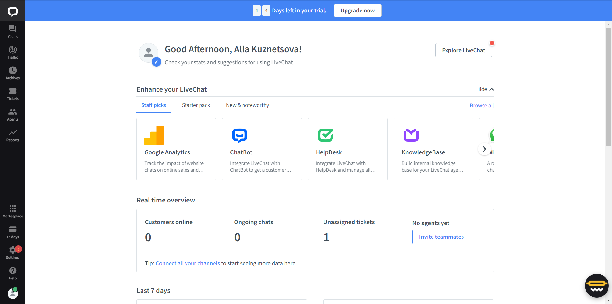Switch to the Starter pack tab

(196, 105)
